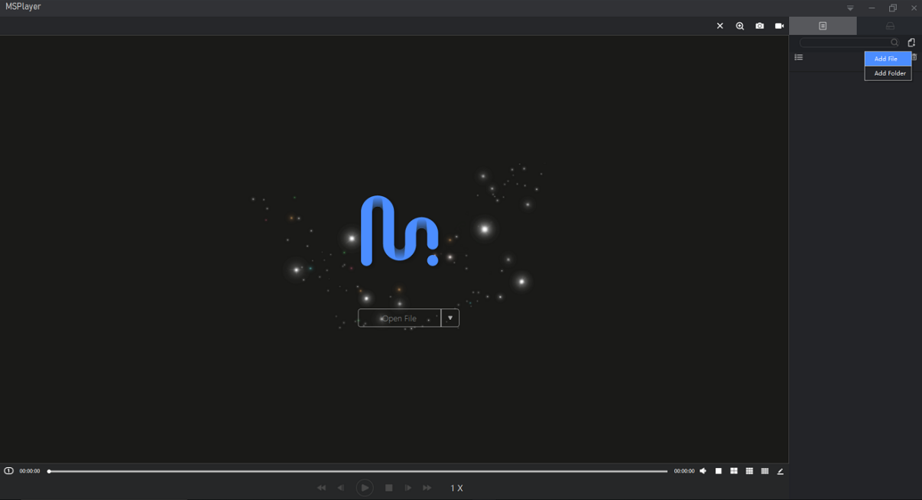This screenshot has height=500, width=922.
Task: Activate the digital zoom magnifier icon
Action: coord(740,26)
